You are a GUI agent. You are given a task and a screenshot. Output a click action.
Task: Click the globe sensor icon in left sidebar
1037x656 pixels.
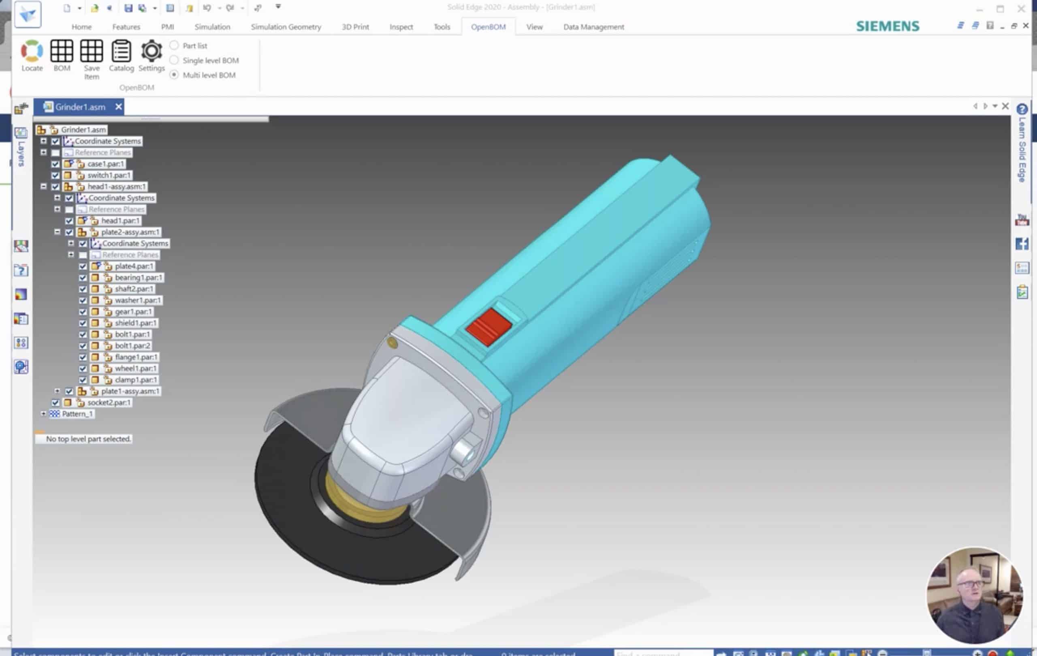(21, 367)
